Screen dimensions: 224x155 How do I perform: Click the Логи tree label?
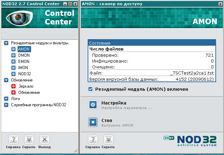[16, 99]
